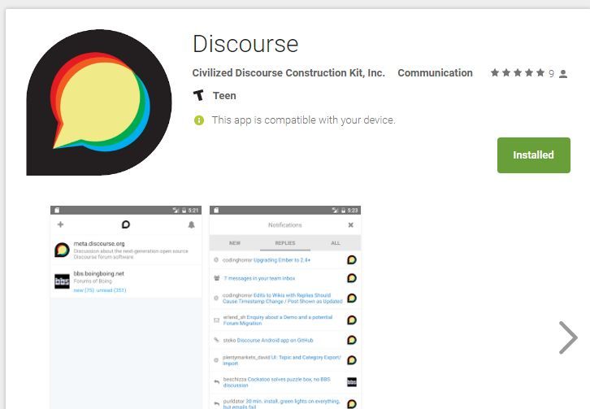Click reply arrow icon before beschizza notification
The height and width of the screenshot is (409, 590).
[x=216, y=382]
